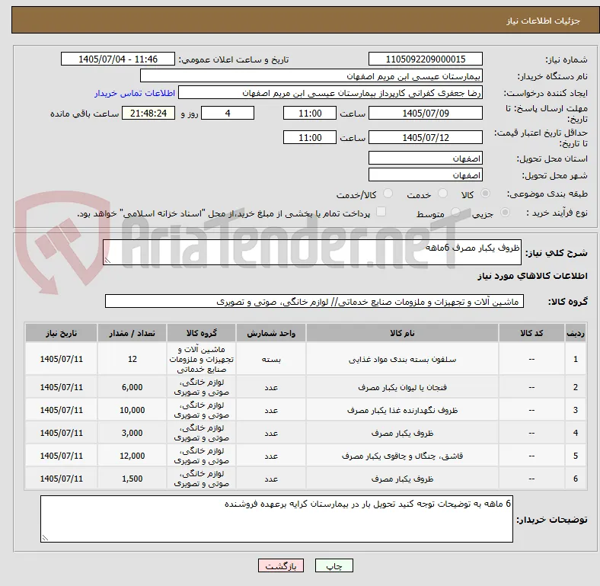The width and height of the screenshot is (600, 586).
Task: Click the تعداد / مقدار column header
Action: pos(132,333)
